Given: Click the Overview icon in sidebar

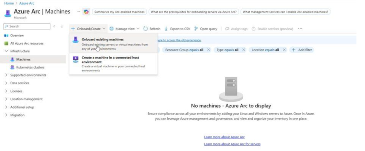Looking at the screenshot, I should click(6, 35).
